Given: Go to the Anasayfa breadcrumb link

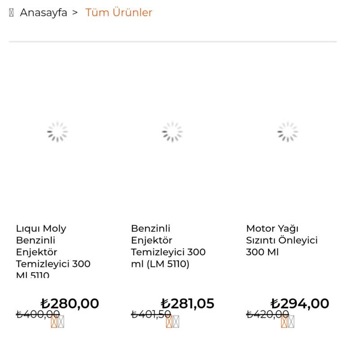Looking at the screenshot, I should [x=44, y=13].
